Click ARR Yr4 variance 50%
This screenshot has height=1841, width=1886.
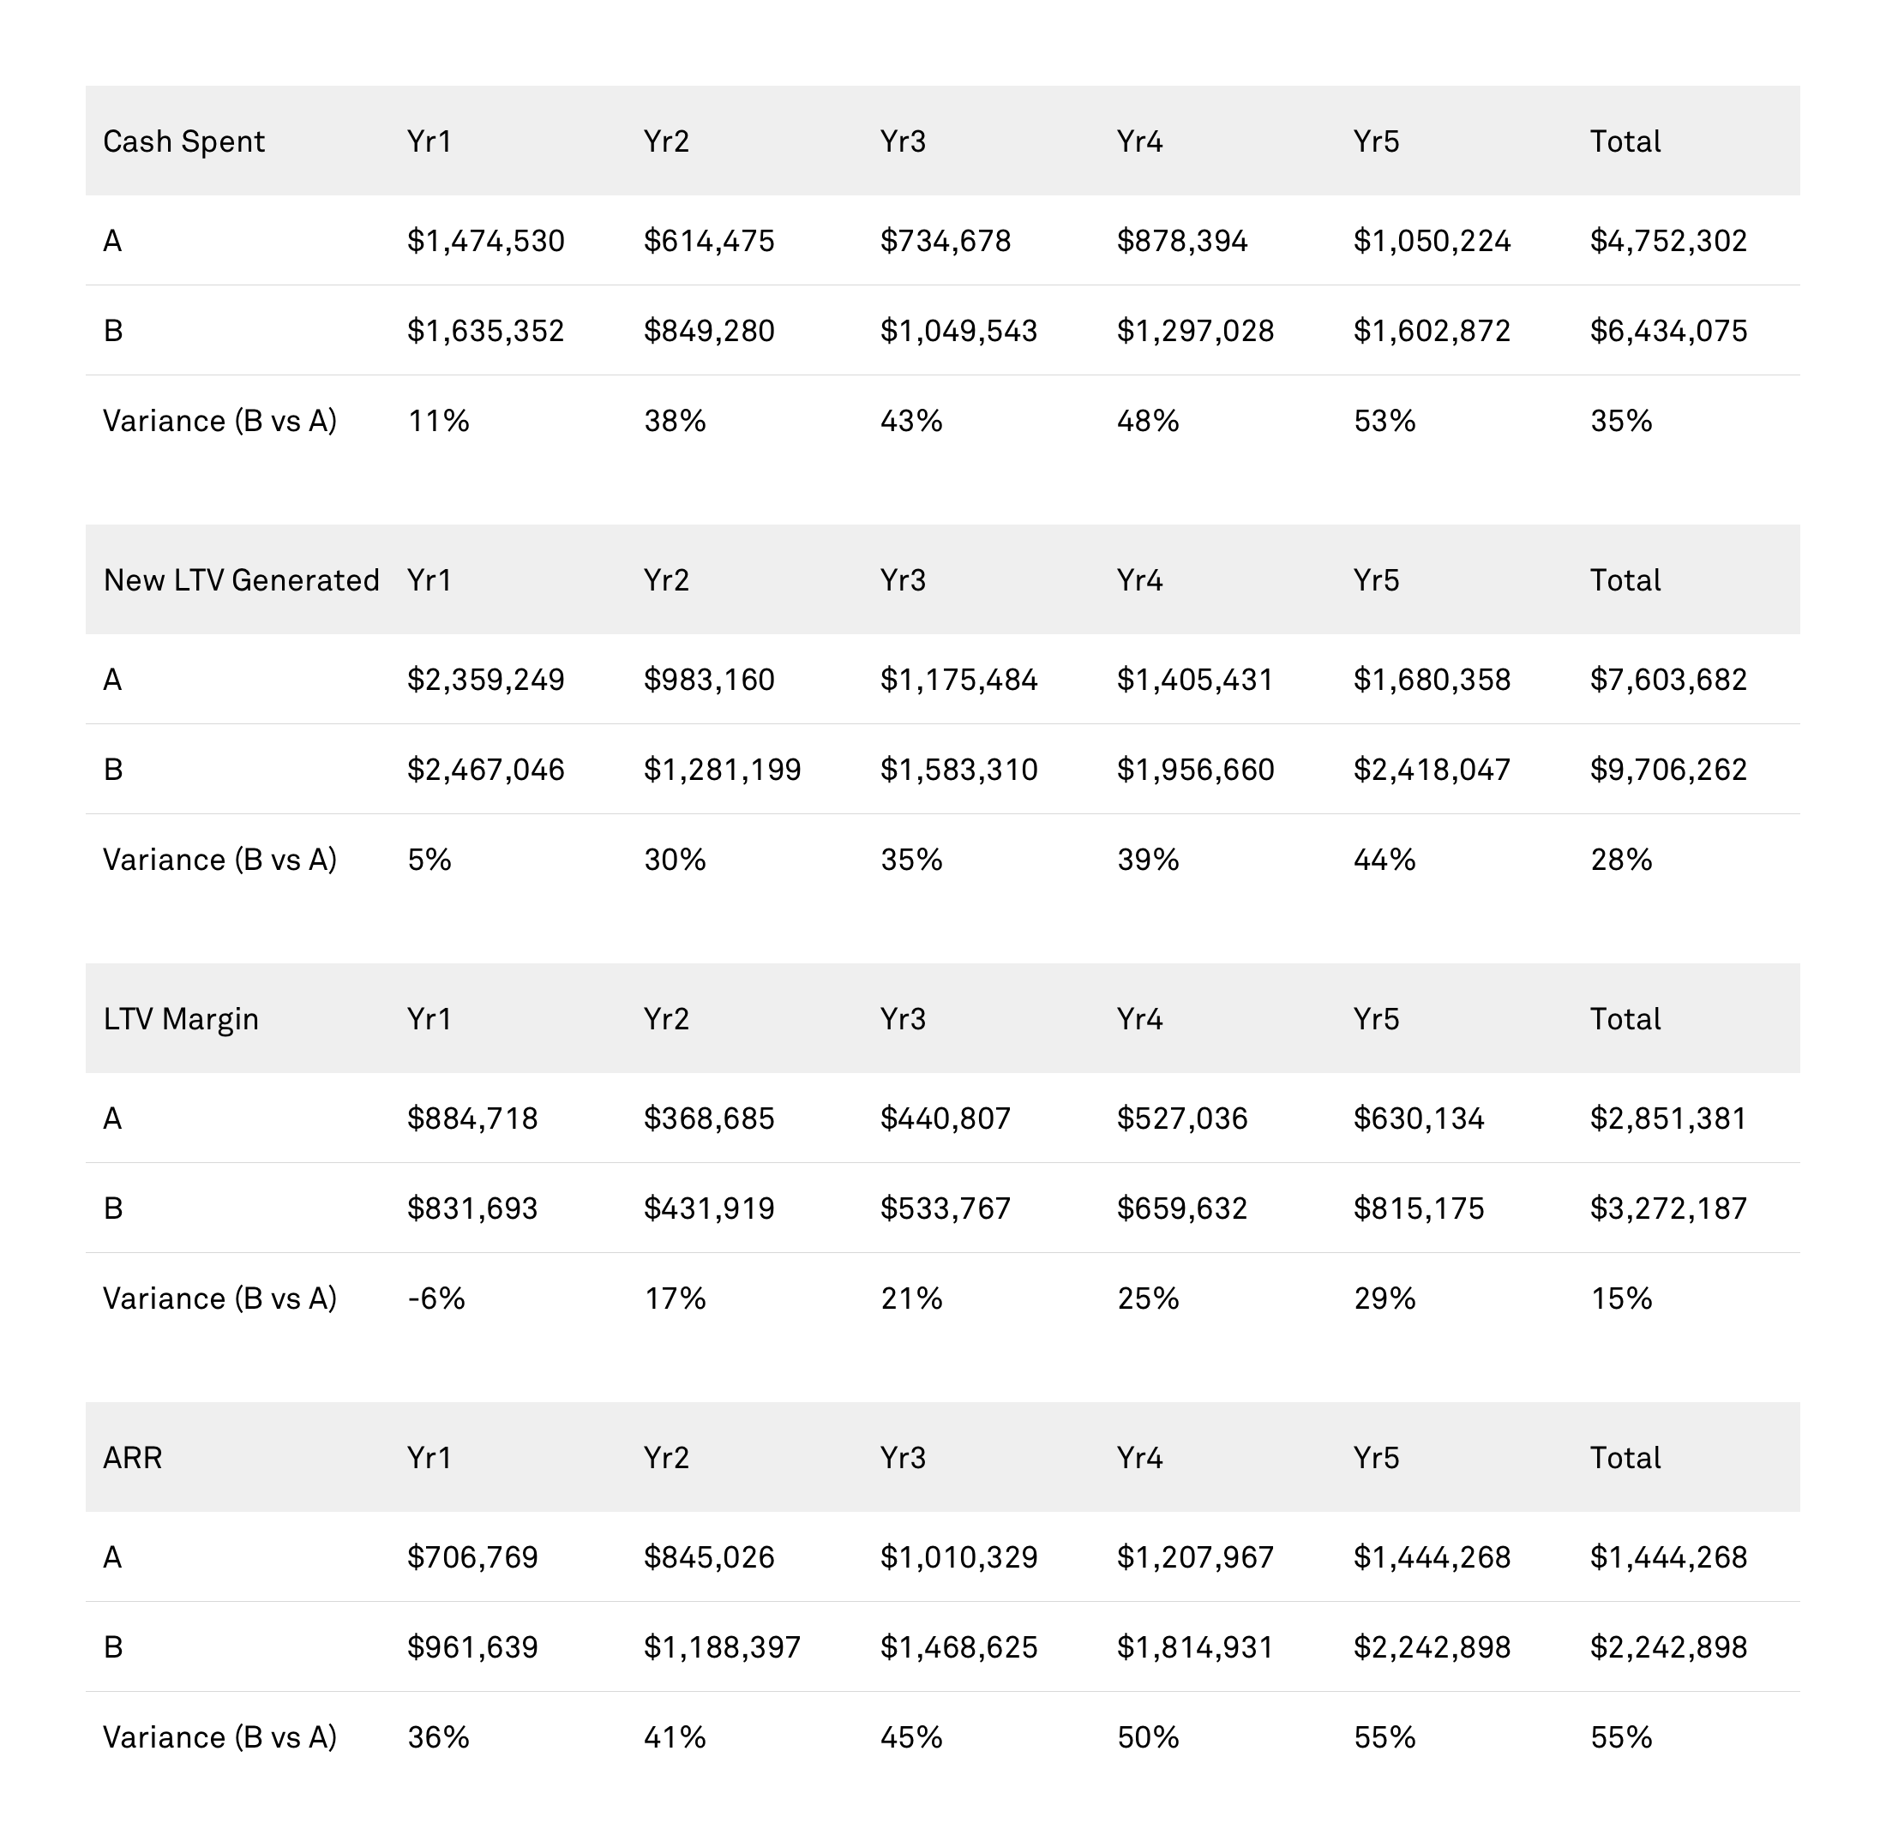[x=1148, y=1737]
